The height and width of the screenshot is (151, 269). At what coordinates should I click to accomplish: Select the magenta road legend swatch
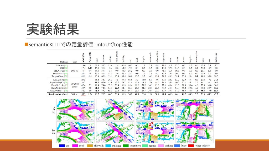(x=75, y=146)
